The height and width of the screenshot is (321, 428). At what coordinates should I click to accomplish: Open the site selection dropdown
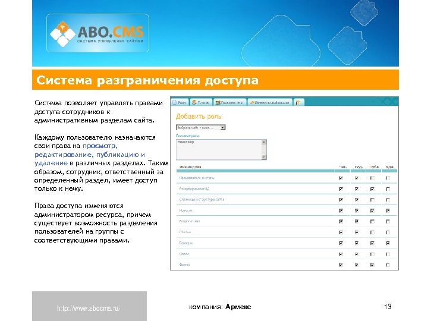(200, 127)
